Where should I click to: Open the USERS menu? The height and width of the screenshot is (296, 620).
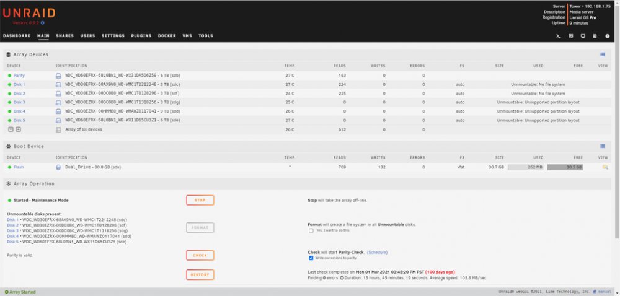[x=88, y=36]
